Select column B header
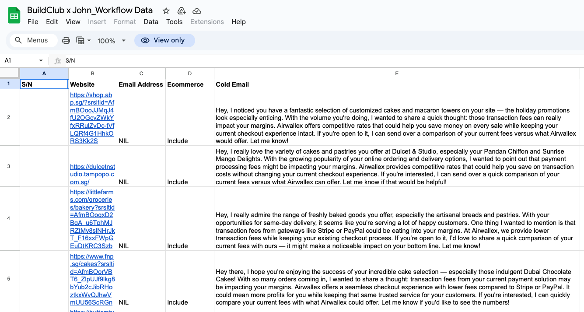Screen dimensions: 584x312 [x=93, y=74]
